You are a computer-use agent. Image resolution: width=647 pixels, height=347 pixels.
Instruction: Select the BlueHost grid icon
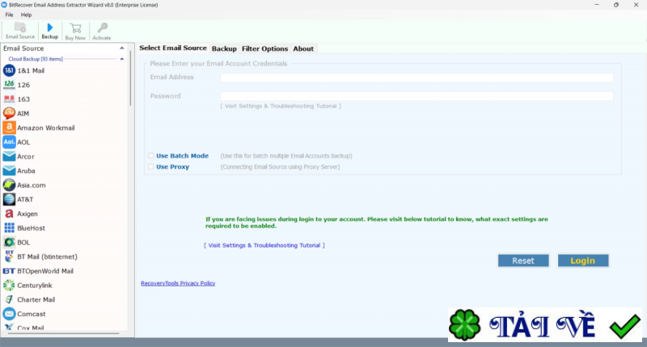[x=9, y=228]
